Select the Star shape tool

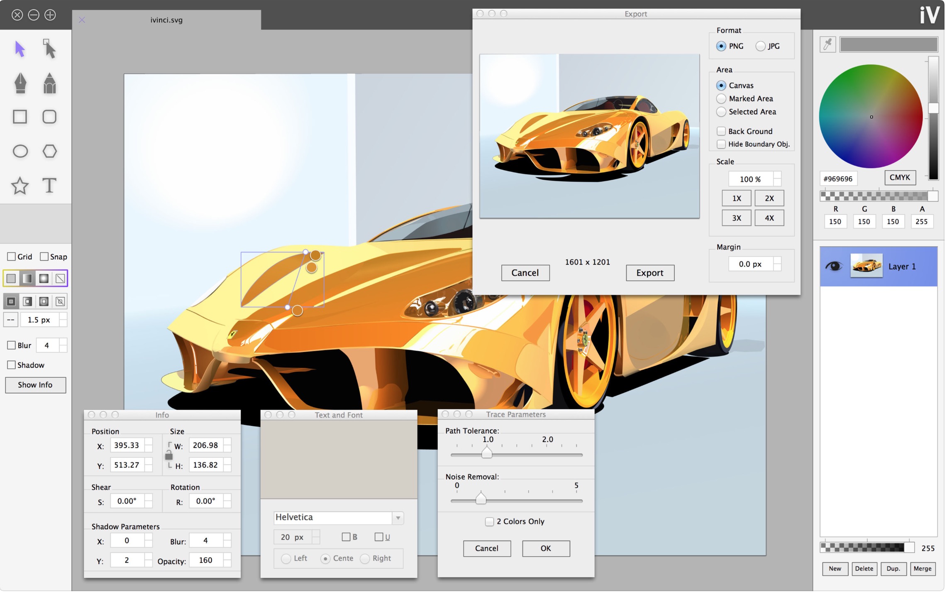[20, 186]
